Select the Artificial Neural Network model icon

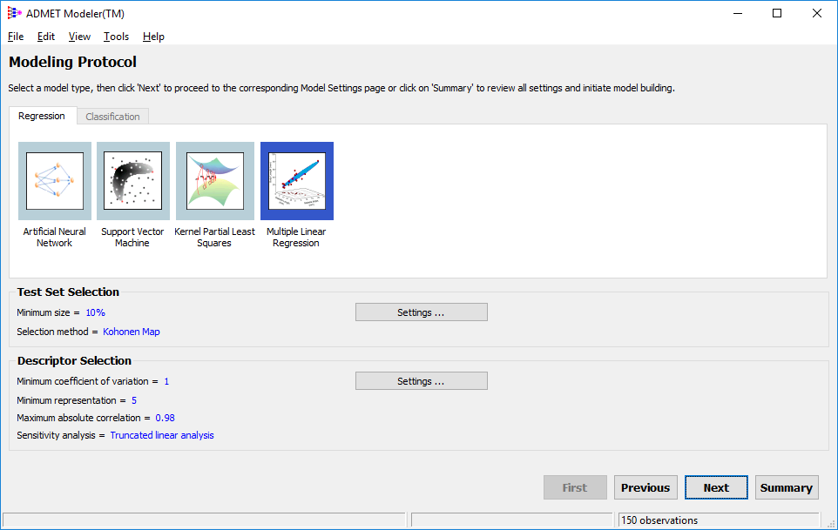tap(55, 181)
